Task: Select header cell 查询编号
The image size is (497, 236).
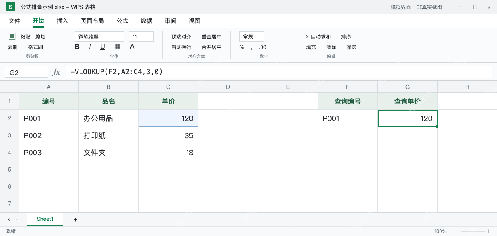Action: point(348,101)
